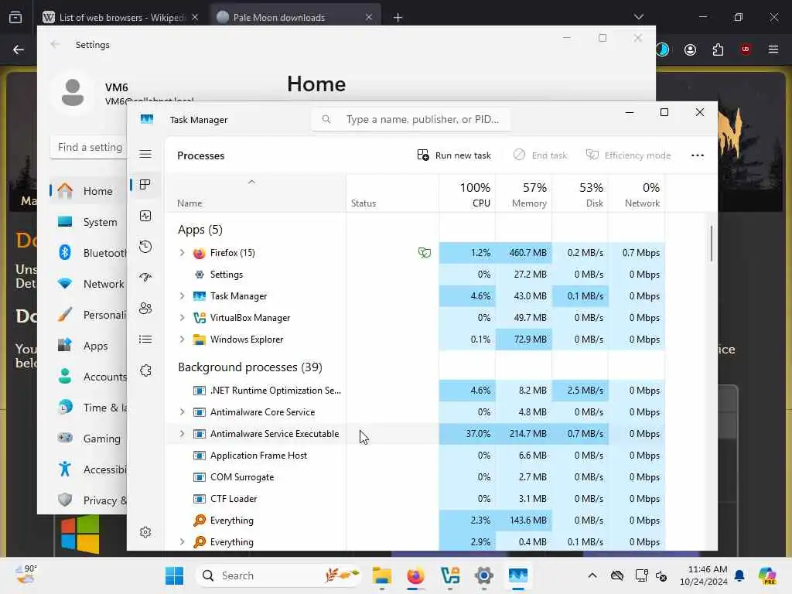Select the CTF Loader process row
792x594 pixels.
tap(415, 499)
